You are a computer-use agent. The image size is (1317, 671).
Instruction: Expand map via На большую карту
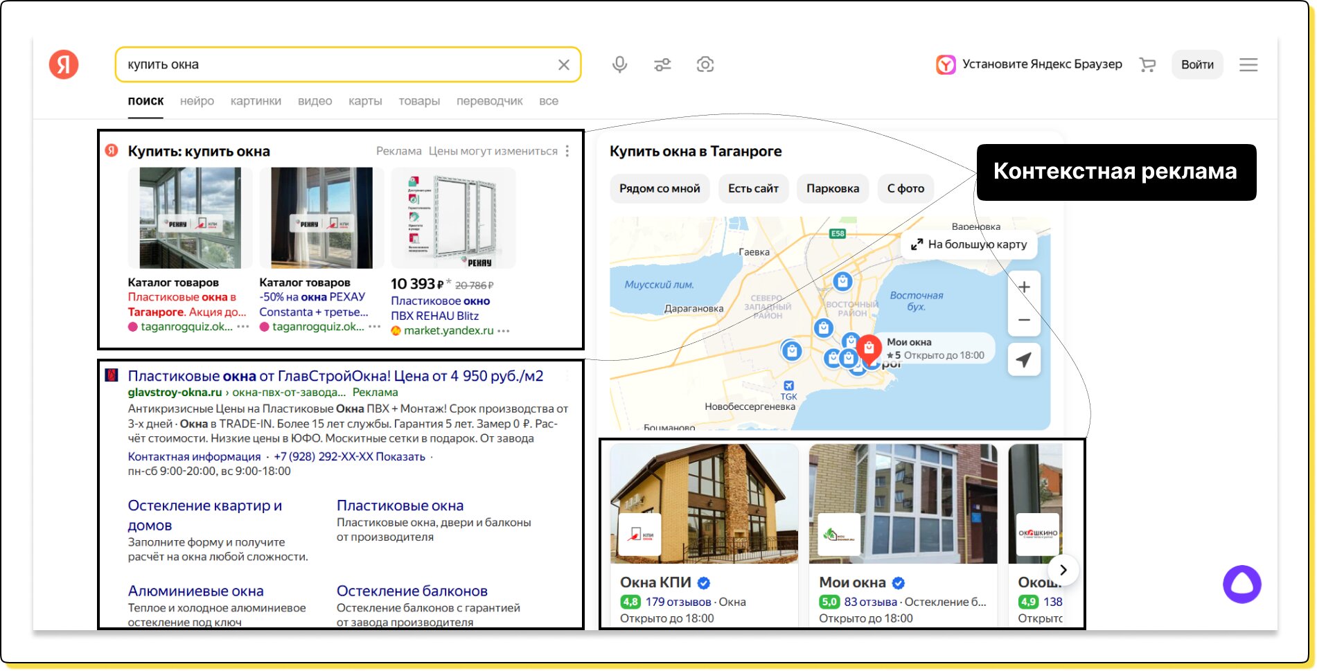pos(969,244)
